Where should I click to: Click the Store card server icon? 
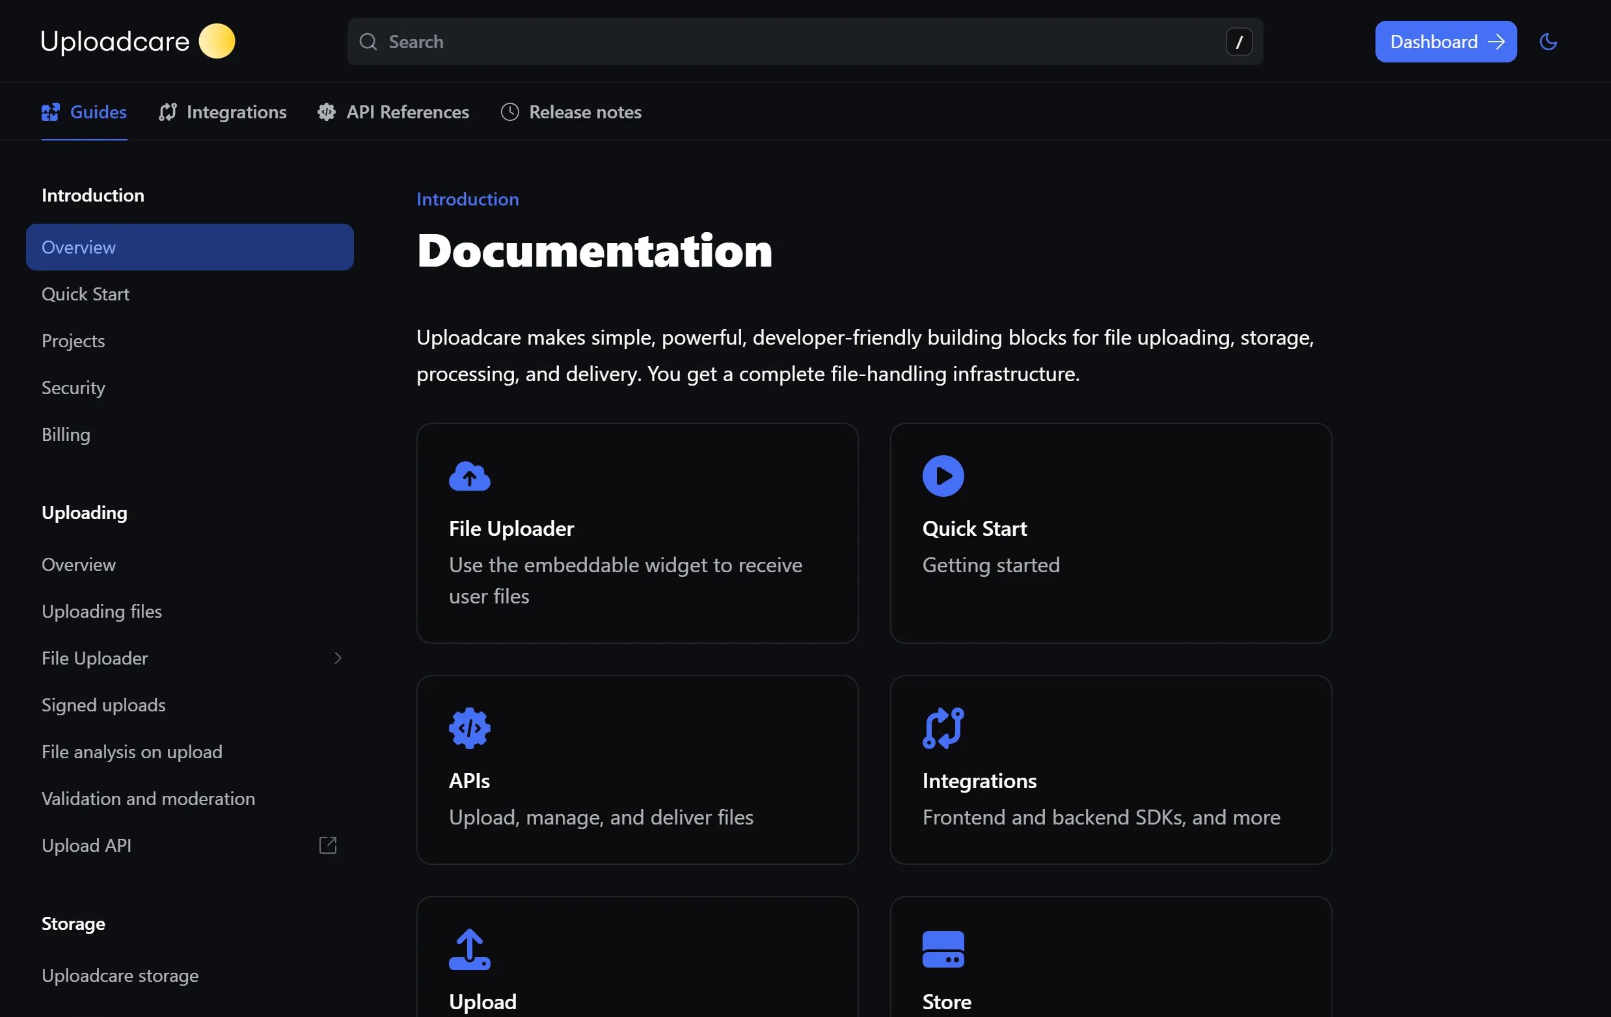click(943, 949)
